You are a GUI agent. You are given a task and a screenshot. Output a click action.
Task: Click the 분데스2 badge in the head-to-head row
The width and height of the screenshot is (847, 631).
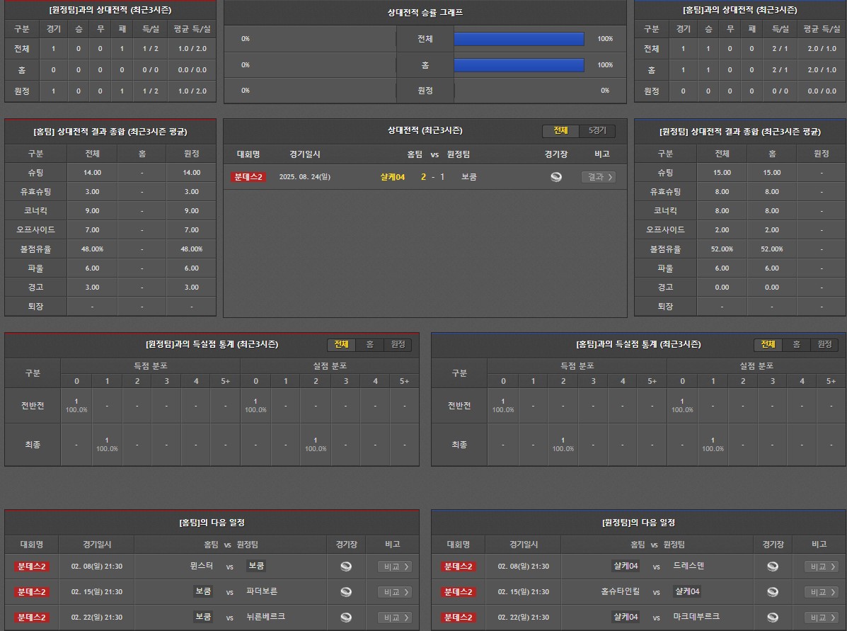tap(248, 177)
